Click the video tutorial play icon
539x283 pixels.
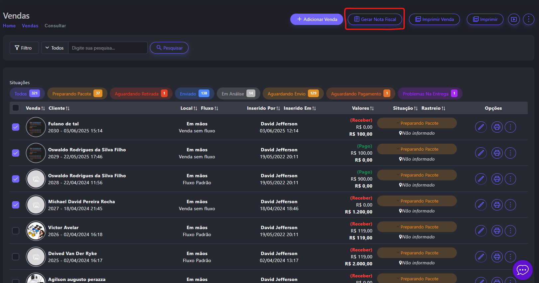pos(514,19)
